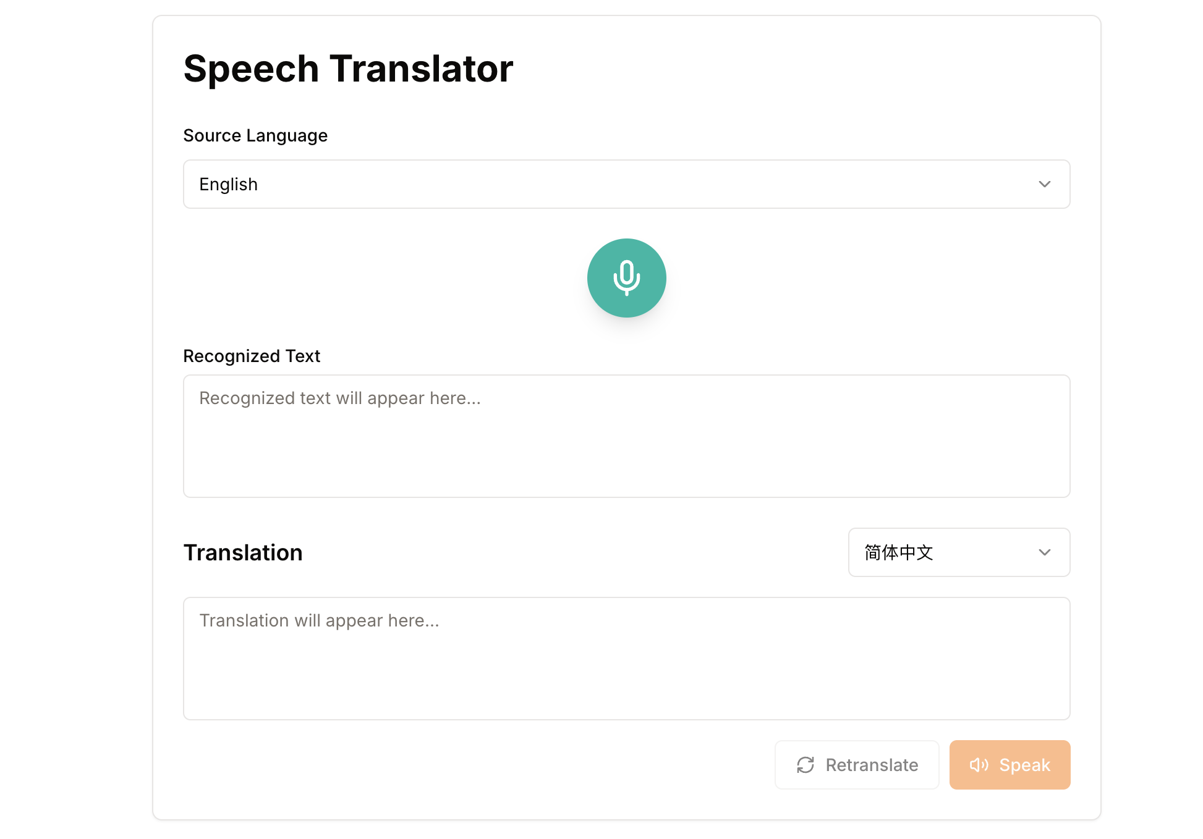Start recording with the microphone button
This screenshot has width=1203, height=839.
[x=626, y=278]
